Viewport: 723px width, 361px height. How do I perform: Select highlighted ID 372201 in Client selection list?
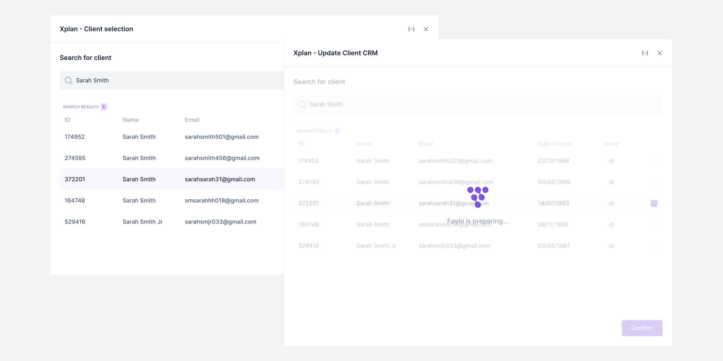tap(75, 179)
